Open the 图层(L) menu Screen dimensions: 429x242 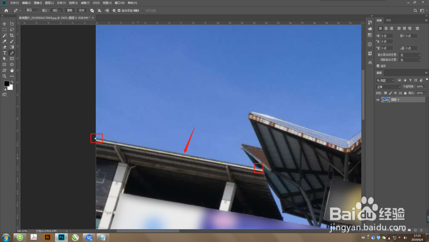pyautogui.click(x=49, y=3)
